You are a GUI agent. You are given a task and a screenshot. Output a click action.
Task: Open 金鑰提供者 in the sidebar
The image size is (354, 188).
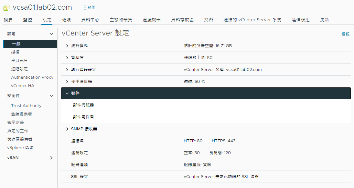pos(21,114)
